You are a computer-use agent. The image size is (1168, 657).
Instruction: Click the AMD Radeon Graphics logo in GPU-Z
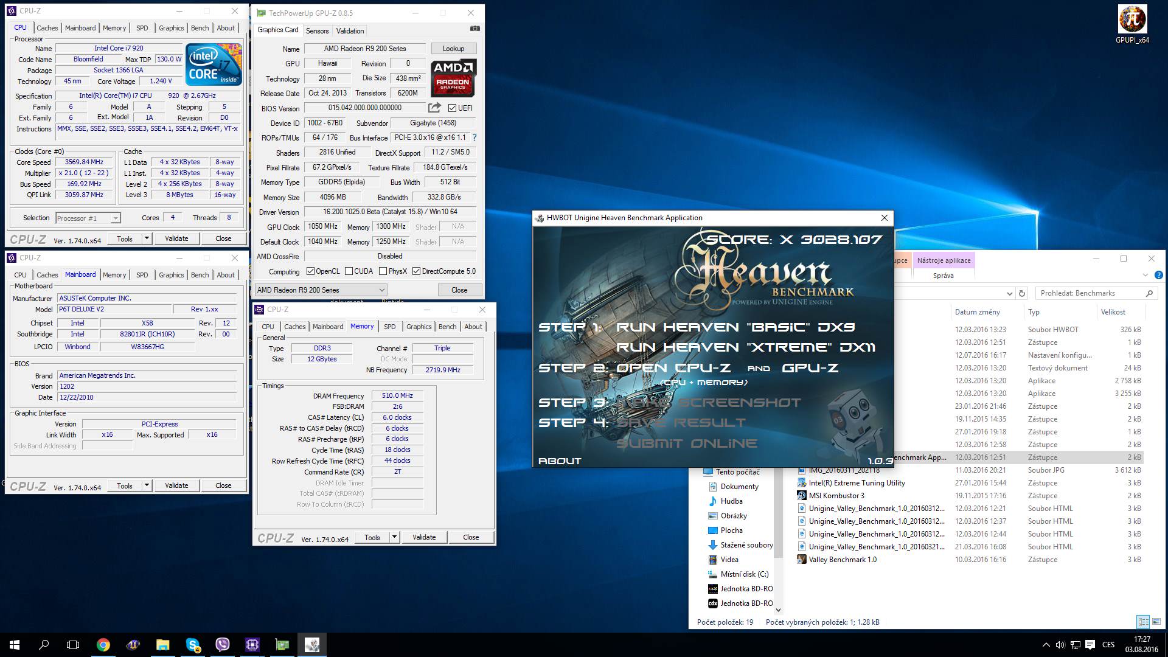pyautogui.click(x=454, y=78)
